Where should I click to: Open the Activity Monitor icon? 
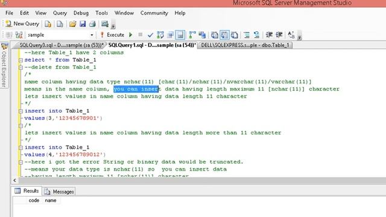point(105,24)
